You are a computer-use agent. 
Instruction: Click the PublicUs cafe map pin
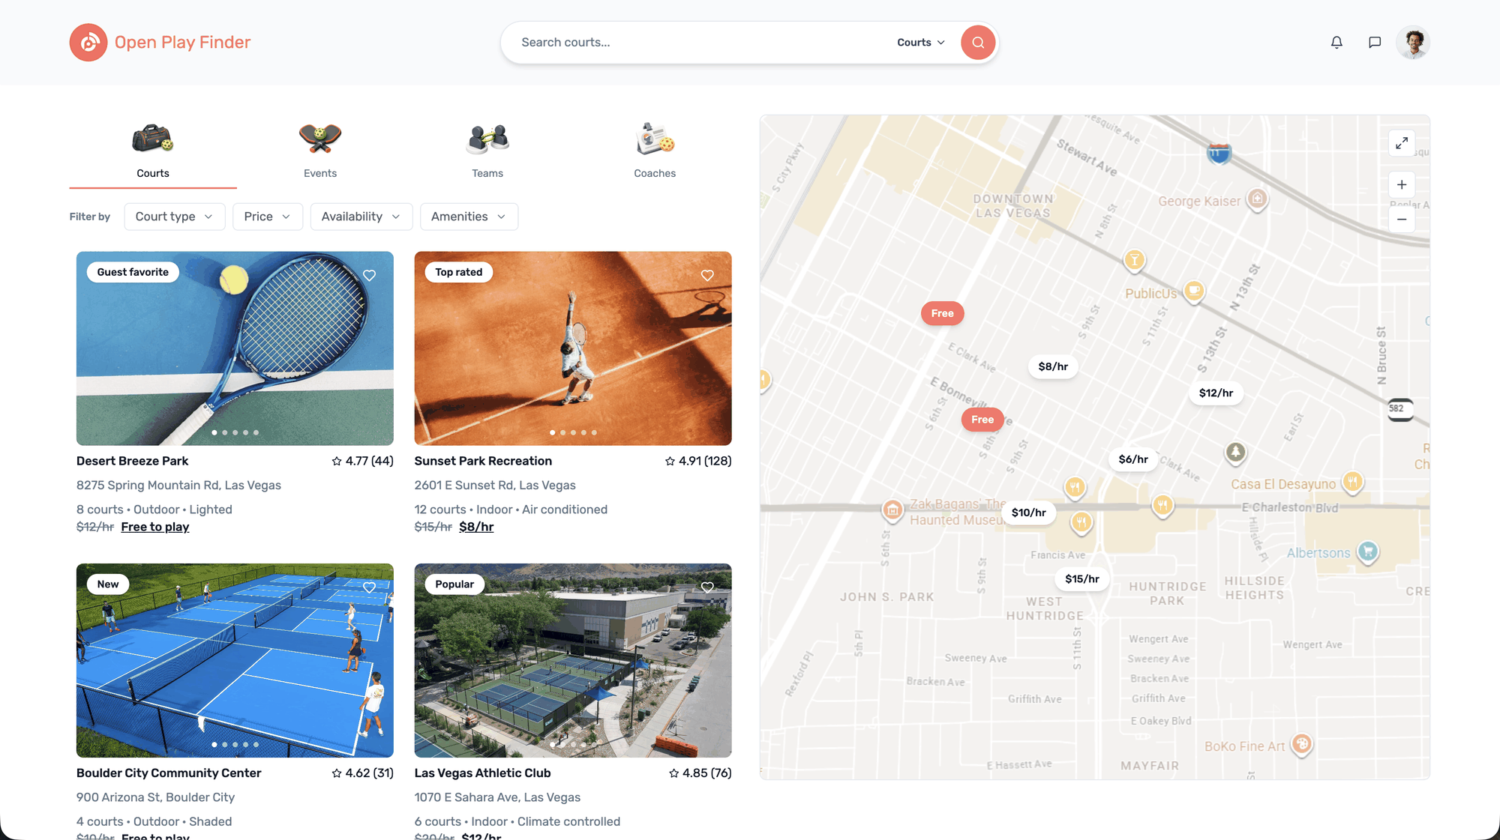[1194, 291]
